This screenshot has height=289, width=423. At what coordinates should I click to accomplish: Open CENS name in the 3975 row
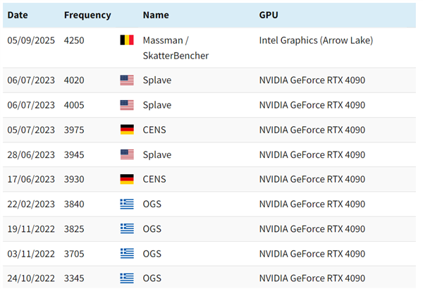[154, 130]
